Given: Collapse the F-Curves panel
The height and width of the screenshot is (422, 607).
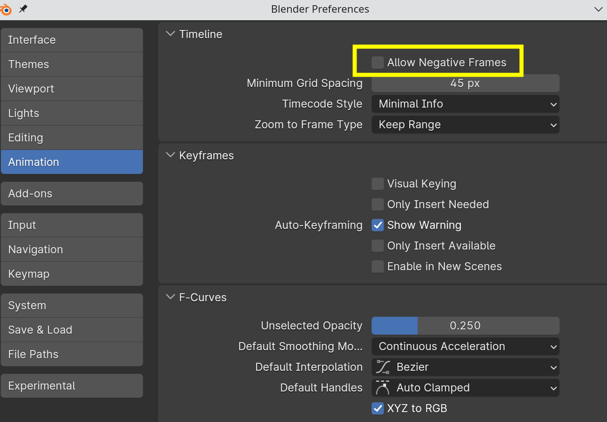Looking at the screenshot, I should coord(171,297).
